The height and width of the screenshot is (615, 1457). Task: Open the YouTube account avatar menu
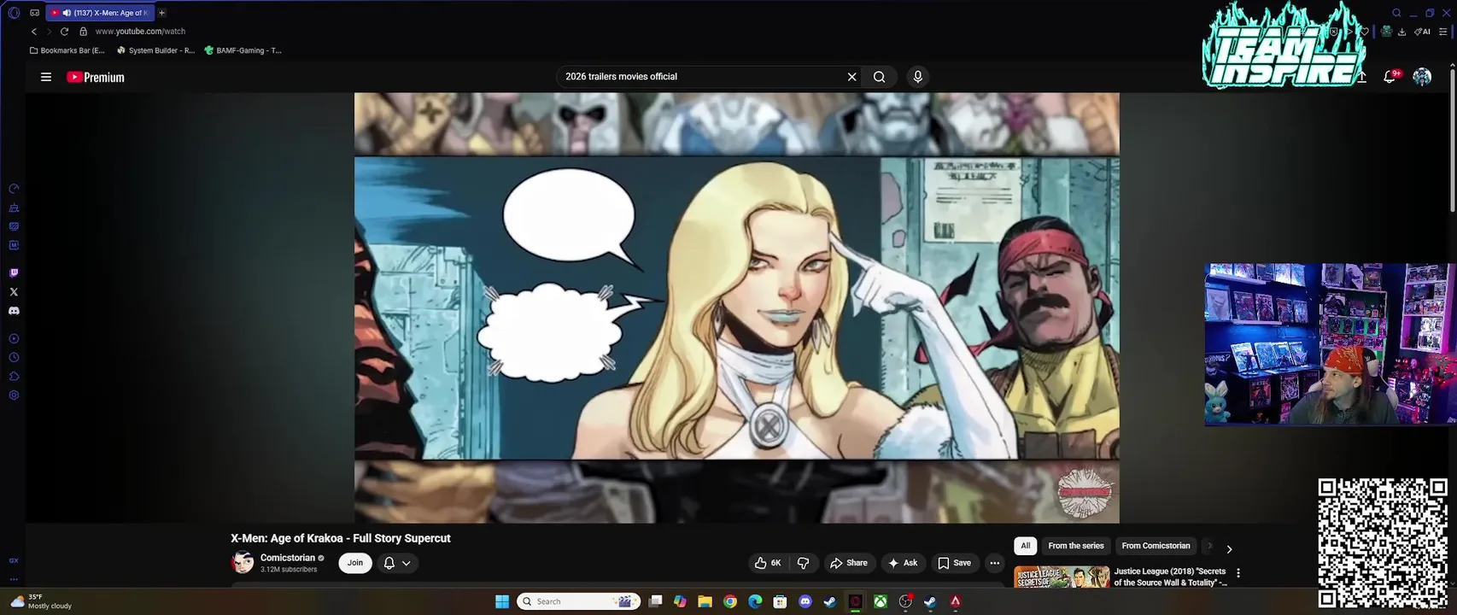tap(1422, 77)
